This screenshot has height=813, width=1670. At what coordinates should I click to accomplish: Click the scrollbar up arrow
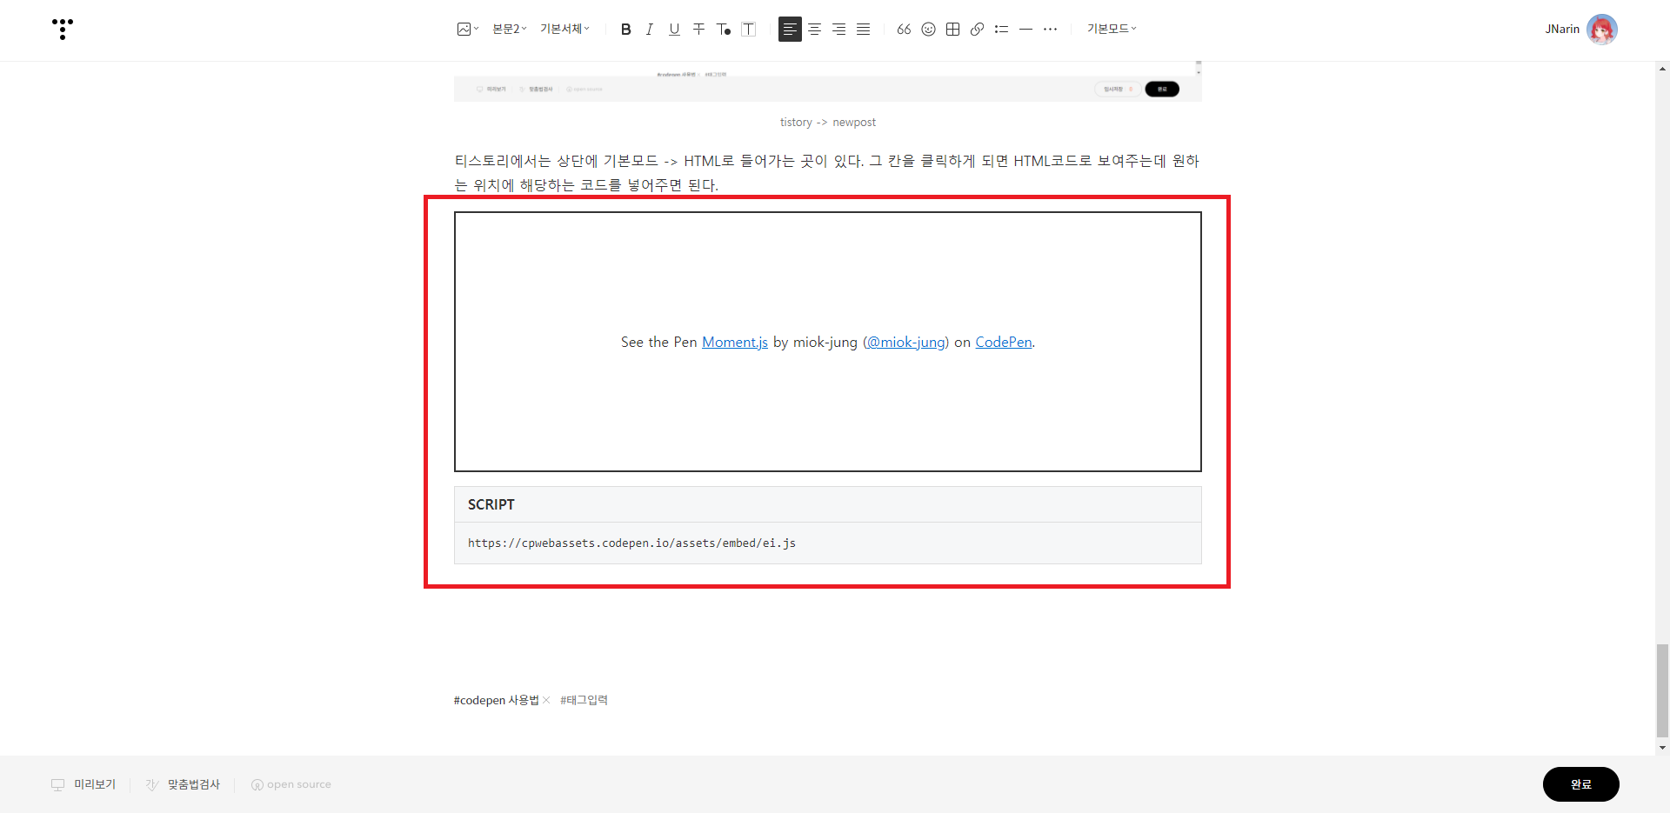tap(1662, 69)
